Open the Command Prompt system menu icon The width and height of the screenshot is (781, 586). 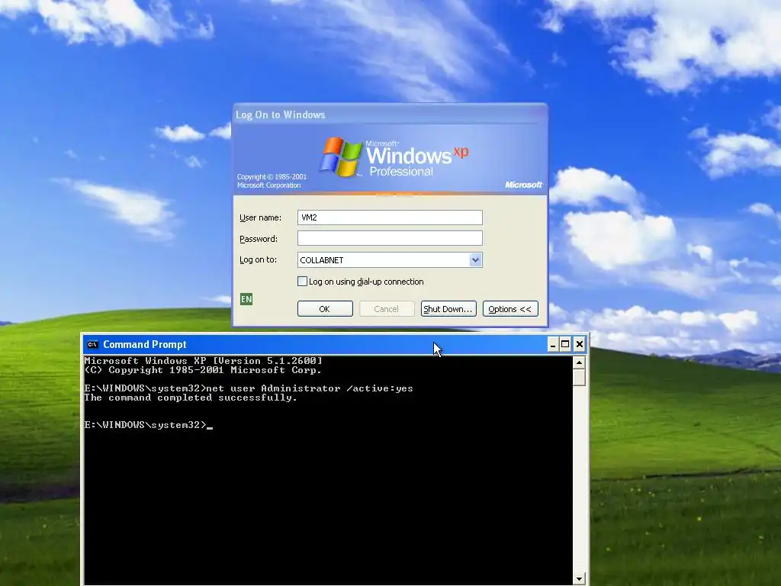[x=92, y=344]
